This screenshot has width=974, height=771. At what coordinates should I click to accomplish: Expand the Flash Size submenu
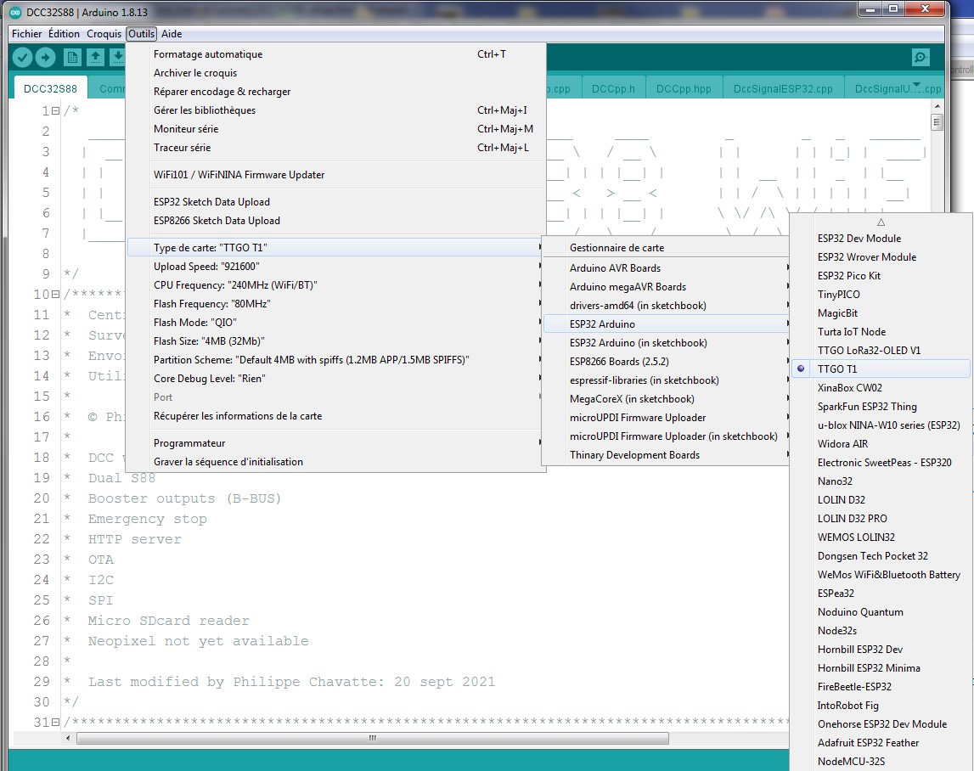pos(335,341)
